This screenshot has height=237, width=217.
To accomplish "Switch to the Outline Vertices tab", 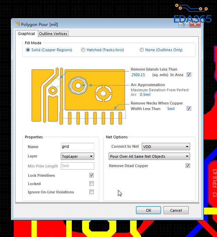I will pyautogui.click(x=53, y=34).
